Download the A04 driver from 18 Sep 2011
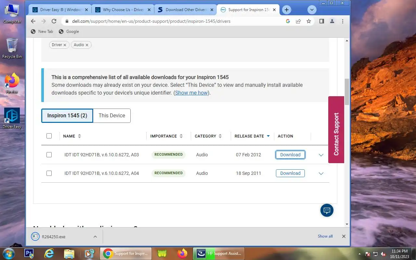The height and width of the screenshot is (260, 416). pos(290,173)
